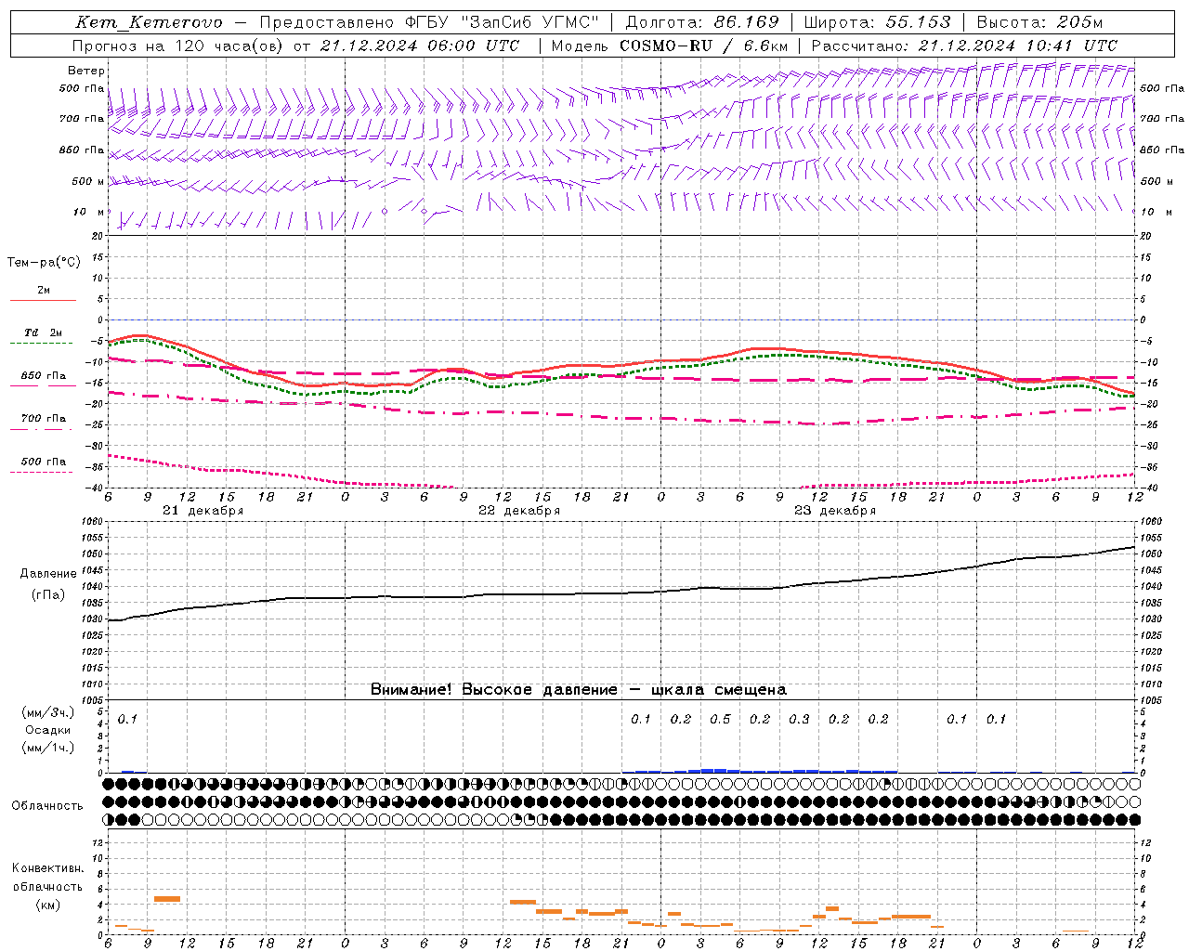Select the 23 декабря date label
The height and width of the screenshot is (951, 1189).
[835, 511]
